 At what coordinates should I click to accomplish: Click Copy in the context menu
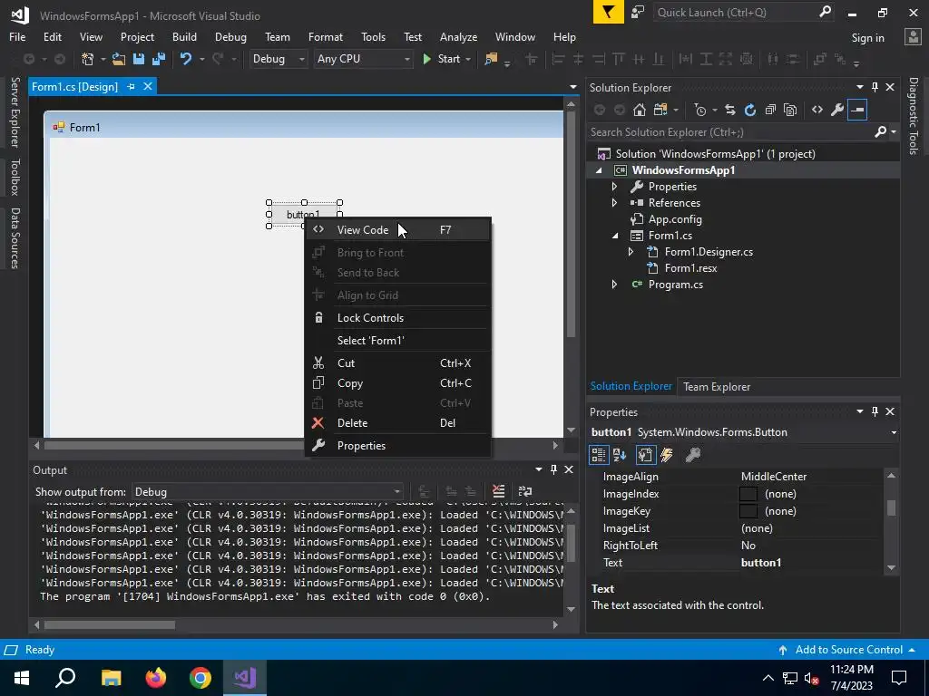[x=397, y=383]
